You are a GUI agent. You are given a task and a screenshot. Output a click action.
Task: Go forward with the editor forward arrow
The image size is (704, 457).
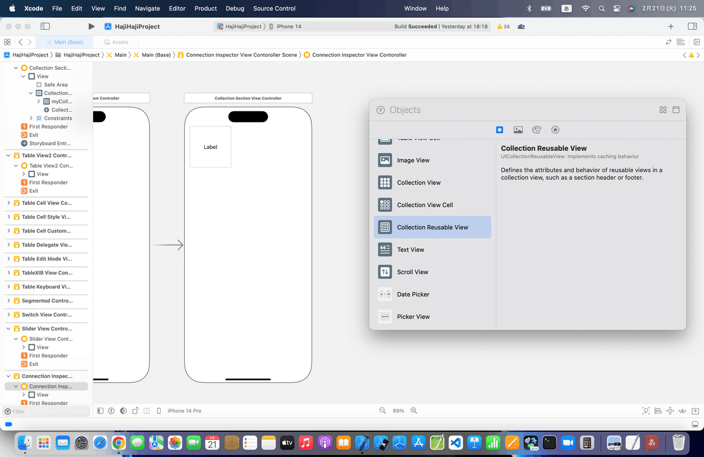(29, 42)
